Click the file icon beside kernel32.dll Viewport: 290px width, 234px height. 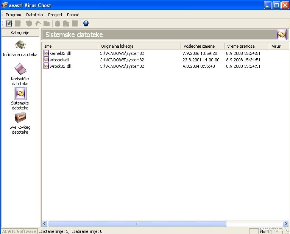[46, 53]
